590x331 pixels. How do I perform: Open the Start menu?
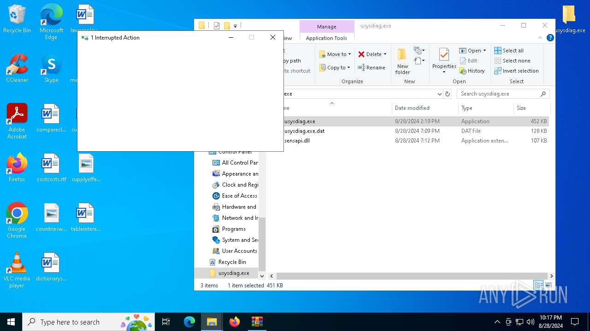[x=11, y=322]
